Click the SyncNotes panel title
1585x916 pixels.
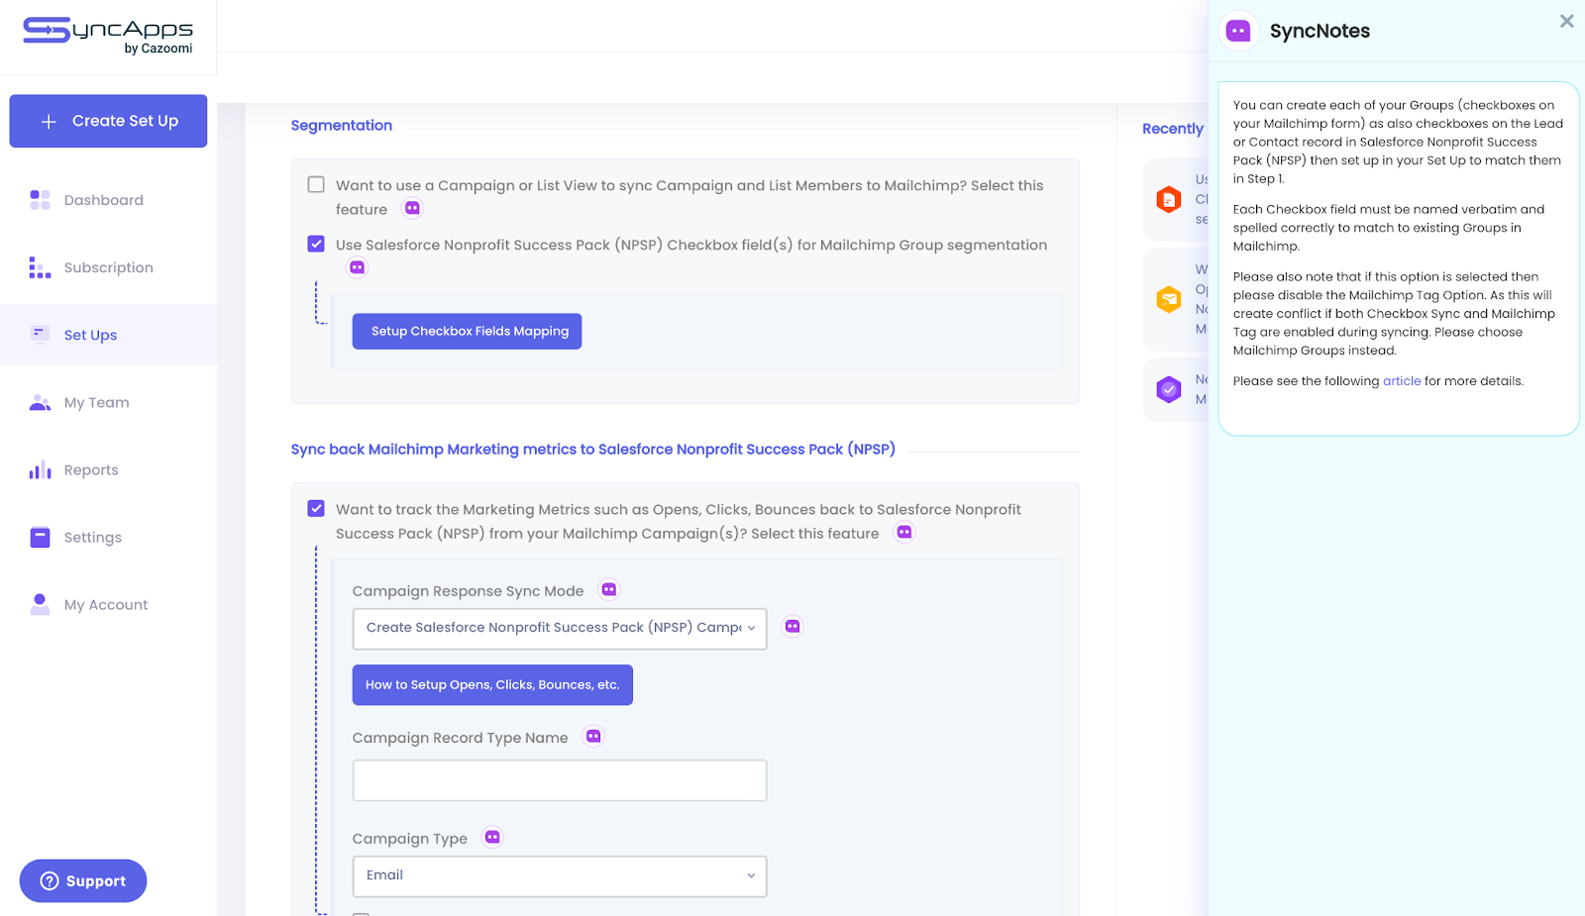pos(1320,31)
